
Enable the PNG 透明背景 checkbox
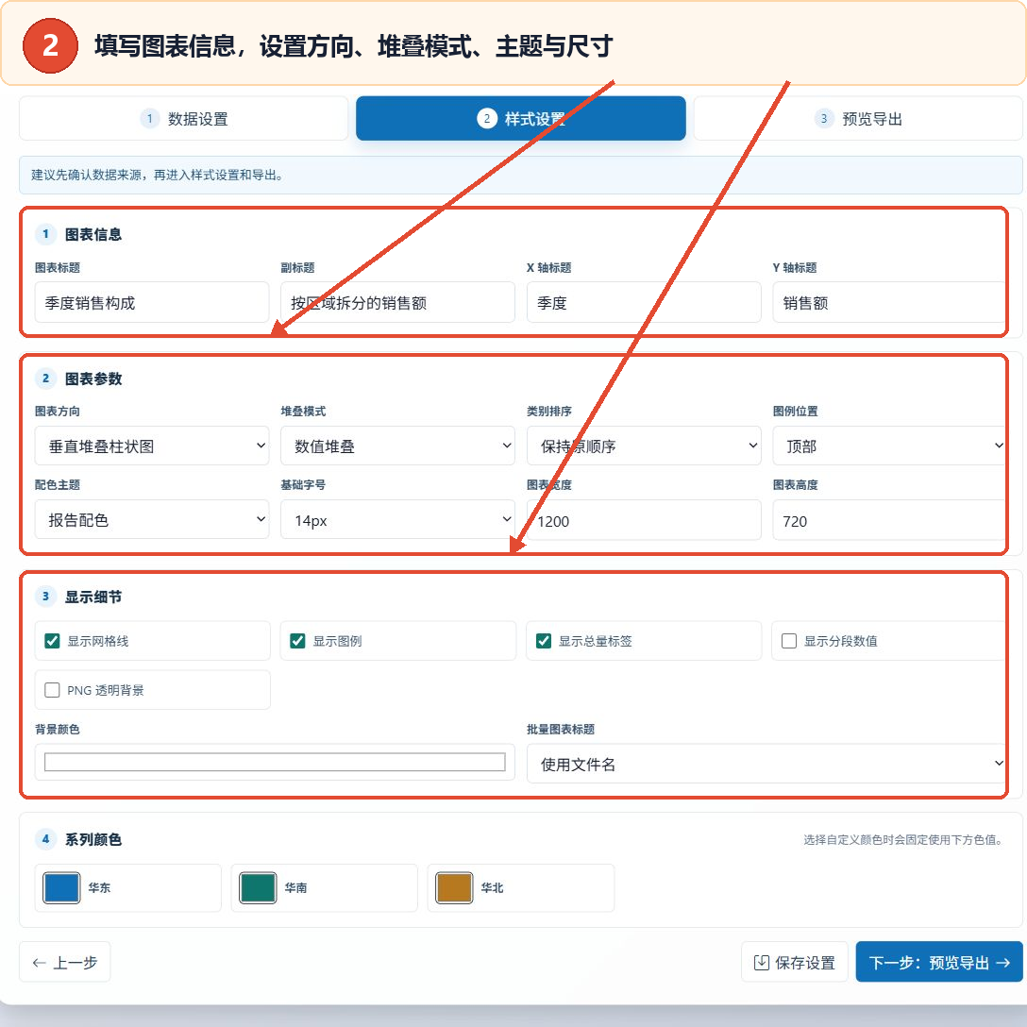coord(53,690)
